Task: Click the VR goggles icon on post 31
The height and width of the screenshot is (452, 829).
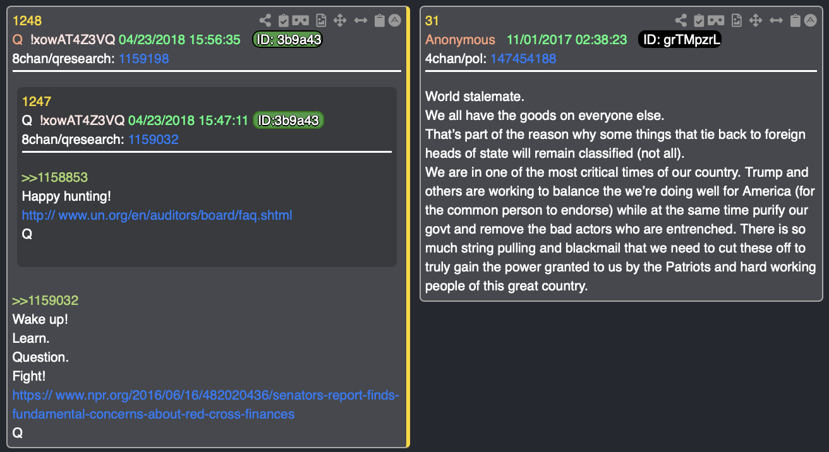Action: (717, 20)
